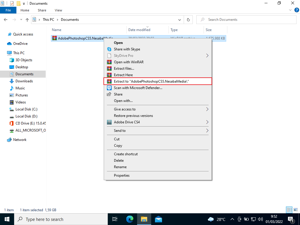This screenshot has width=300, height=225.
Task: Open Music folder in sidebar
Action: [20, 88]
